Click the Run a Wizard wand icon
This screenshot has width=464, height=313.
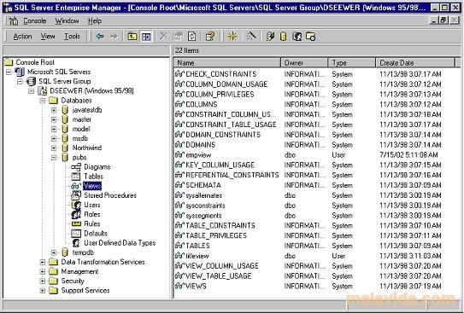click(x=251, y=37)
